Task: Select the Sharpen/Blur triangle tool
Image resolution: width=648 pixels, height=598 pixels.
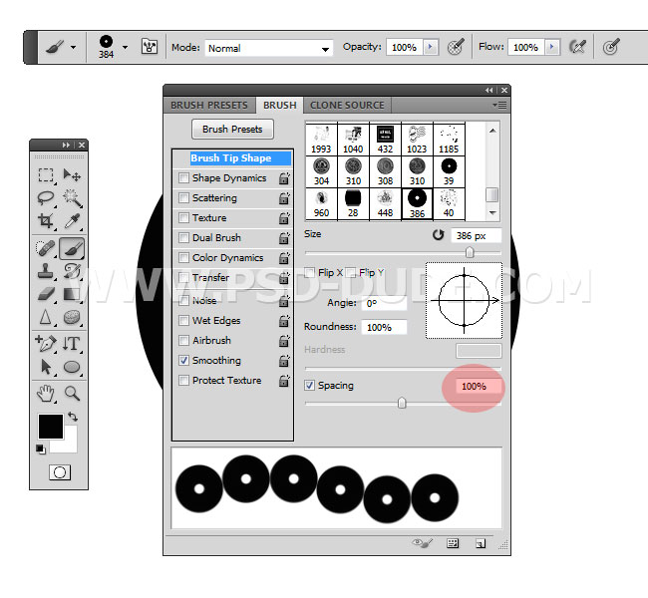Action: [x=46, y=317]
